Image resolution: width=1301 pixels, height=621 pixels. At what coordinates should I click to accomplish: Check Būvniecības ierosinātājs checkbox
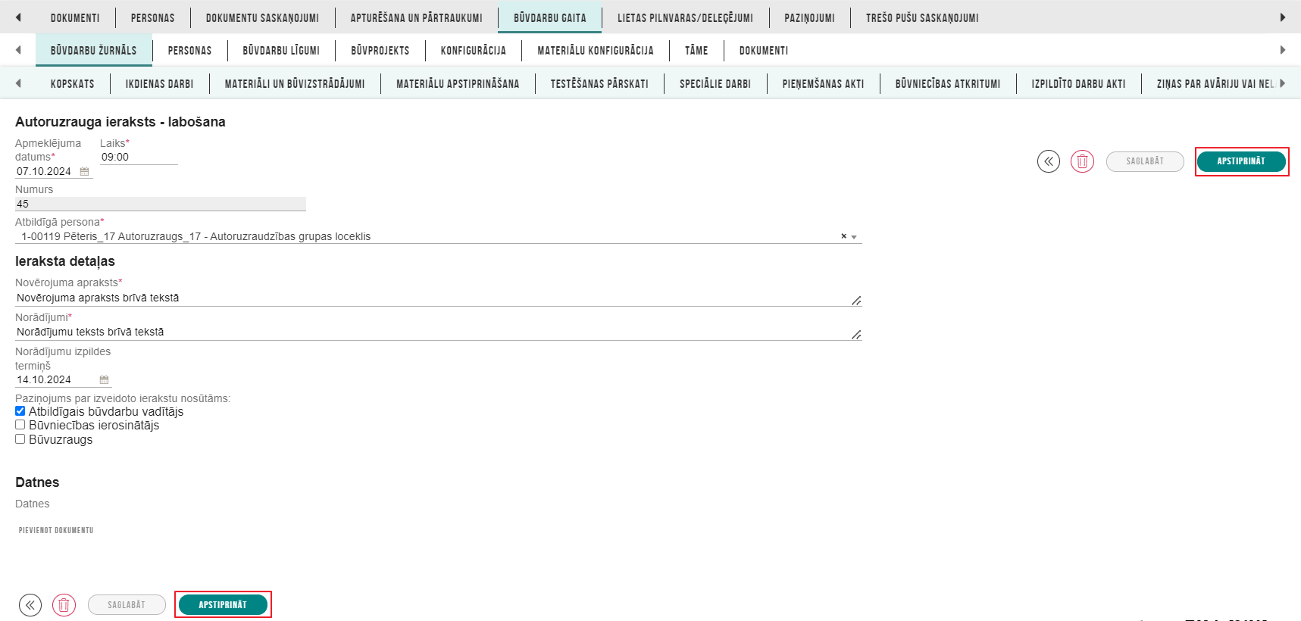(20, 425)
